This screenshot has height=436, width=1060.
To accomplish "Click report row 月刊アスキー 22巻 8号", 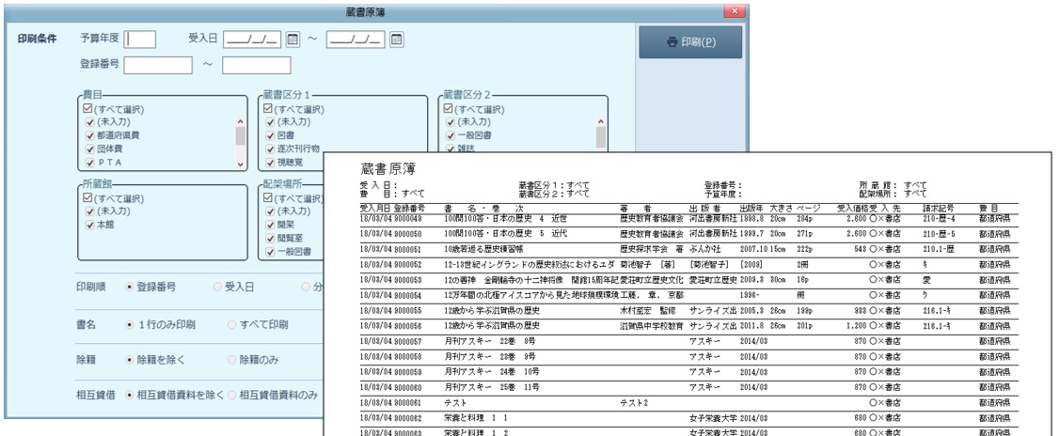I will pyautogui.click(x=688, y=342).
